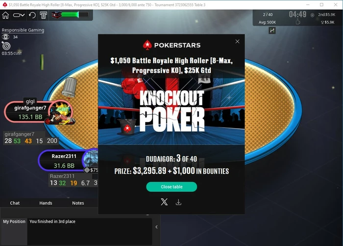The height and width of the screenshot is (246, 343).
Task: Select the My Position label
Action: point(14,221)
